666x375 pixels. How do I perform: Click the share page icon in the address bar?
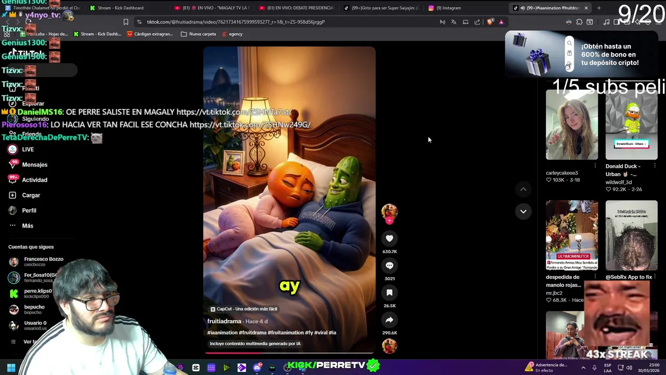click(x=477, y=22)
